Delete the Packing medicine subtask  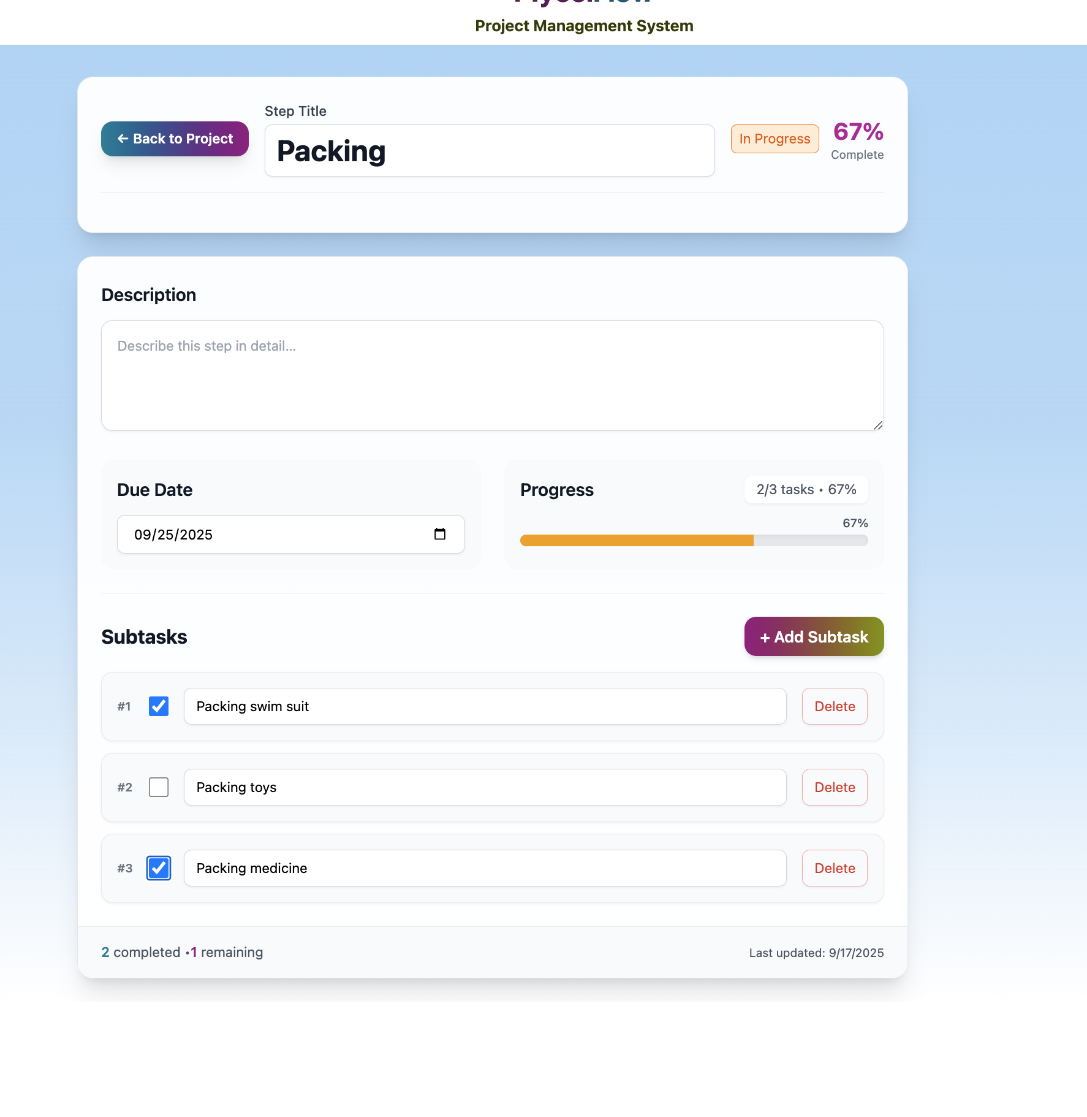tap(834, 868)
